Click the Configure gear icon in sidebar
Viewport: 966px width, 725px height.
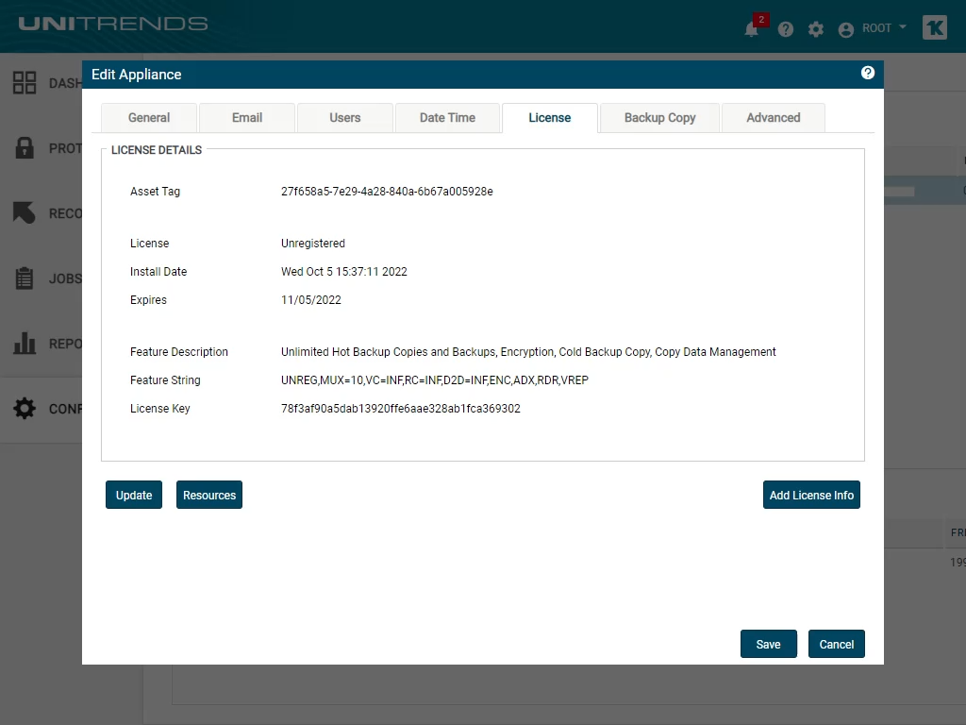pos(25,408)
